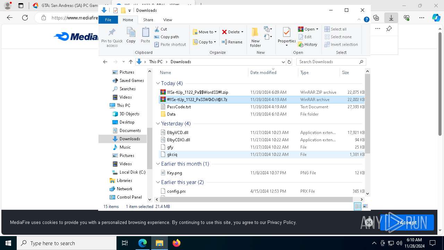Click the Paste ribbon icon

pyautogui.click(x=145, y=35)
